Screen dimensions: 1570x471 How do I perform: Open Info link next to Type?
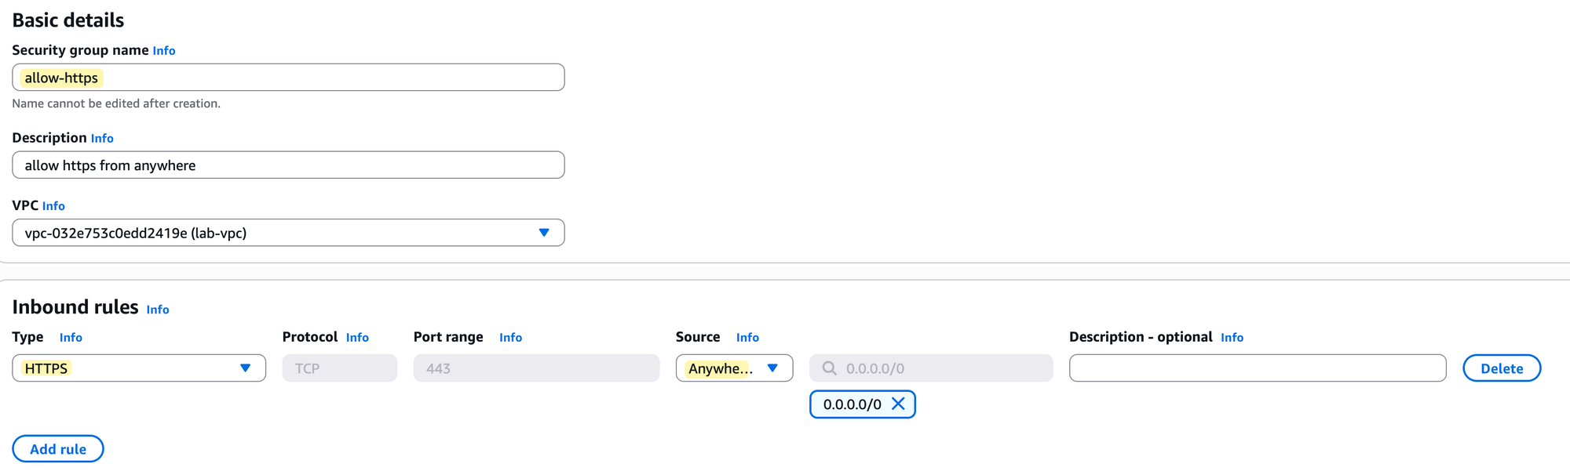(71, 338)
